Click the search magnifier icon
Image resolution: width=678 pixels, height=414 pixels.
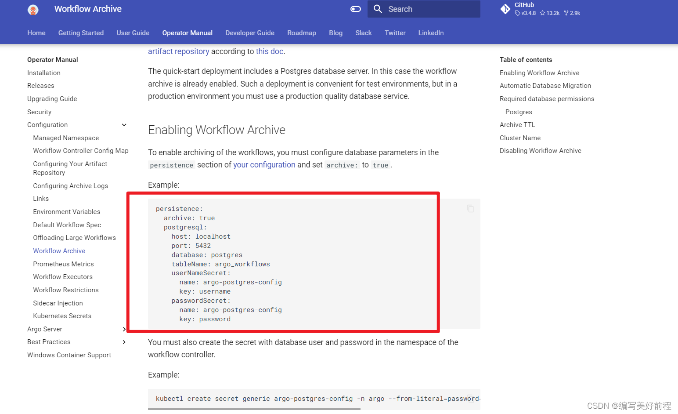[x=378, y=9]
